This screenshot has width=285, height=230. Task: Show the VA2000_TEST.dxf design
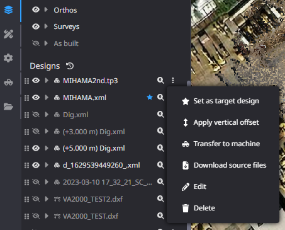[36, 216]
